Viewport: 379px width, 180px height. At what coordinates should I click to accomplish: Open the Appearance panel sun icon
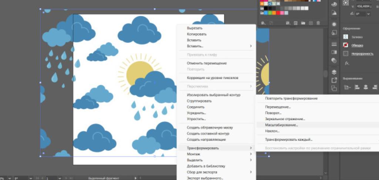tap(334, 24)
